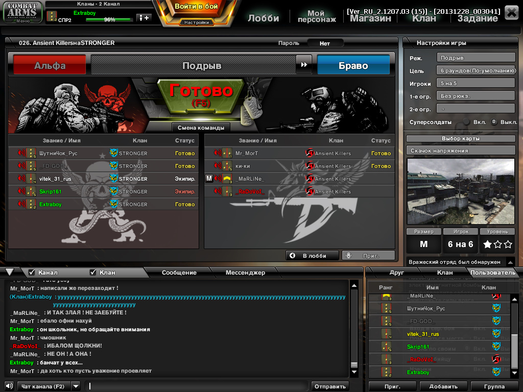
Task: Click STRONGER clan emblem beside ШутниЧок_Рус
Action: [114, 153]
